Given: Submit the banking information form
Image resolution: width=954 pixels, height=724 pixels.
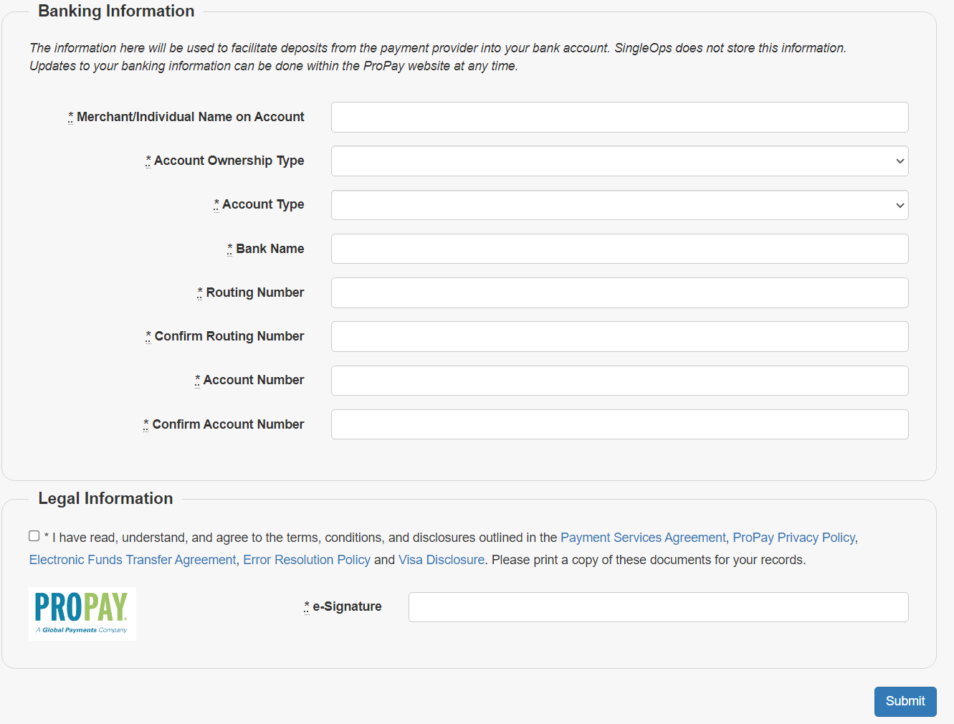Looking at the screenshot, I should tap(905, 702).
